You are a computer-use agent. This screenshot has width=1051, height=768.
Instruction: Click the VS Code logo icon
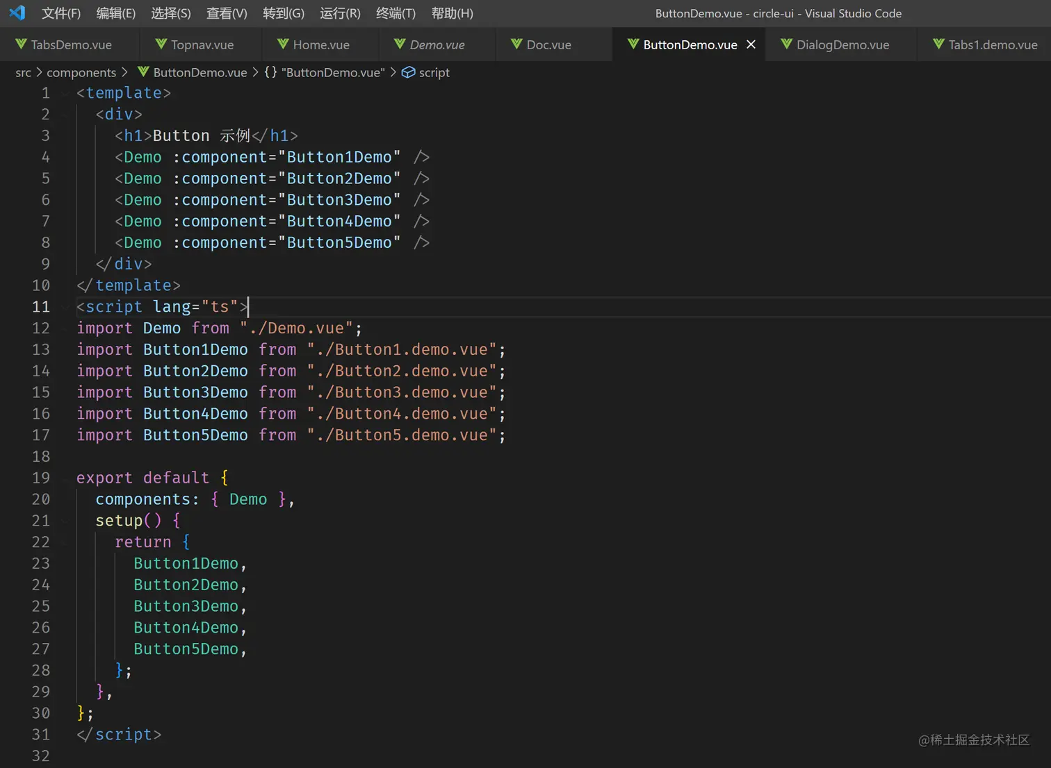[x=17, y=13]
